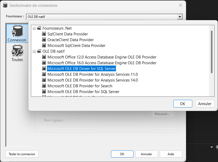Click the Gestionnaire de connexions title icon
218x162 pixels.
pyautogui.click(x=5, y=6)
